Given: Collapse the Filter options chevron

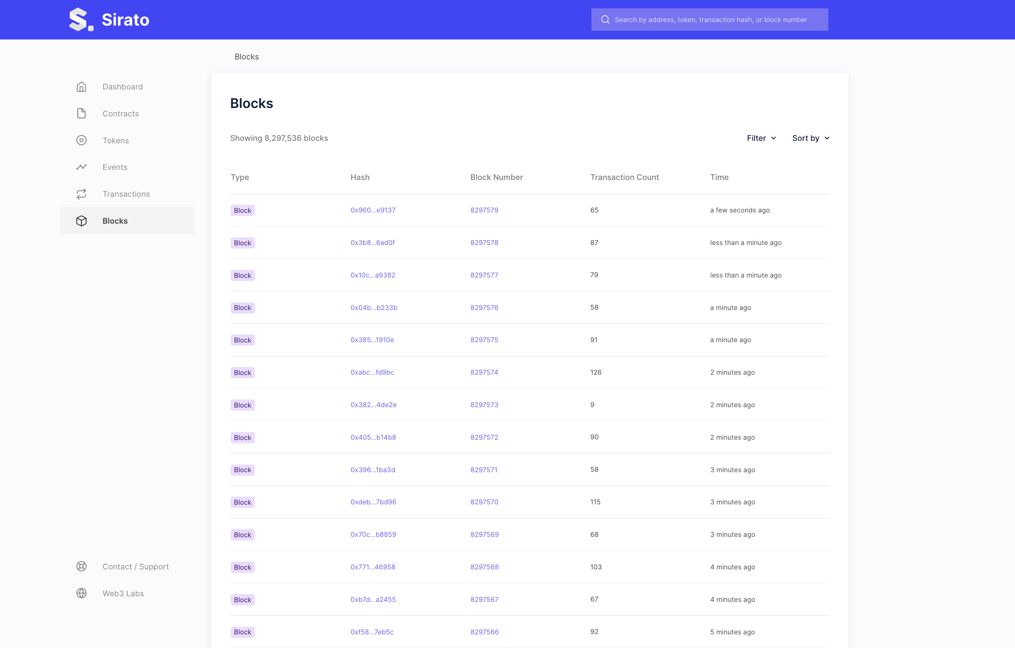Looking at the screenshot, I should [774, 138].
